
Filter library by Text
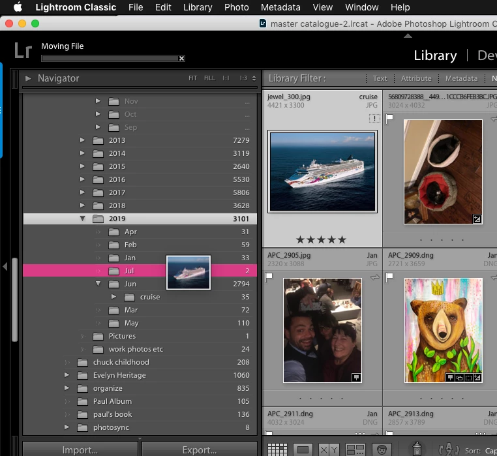click(x=380, y=78)
